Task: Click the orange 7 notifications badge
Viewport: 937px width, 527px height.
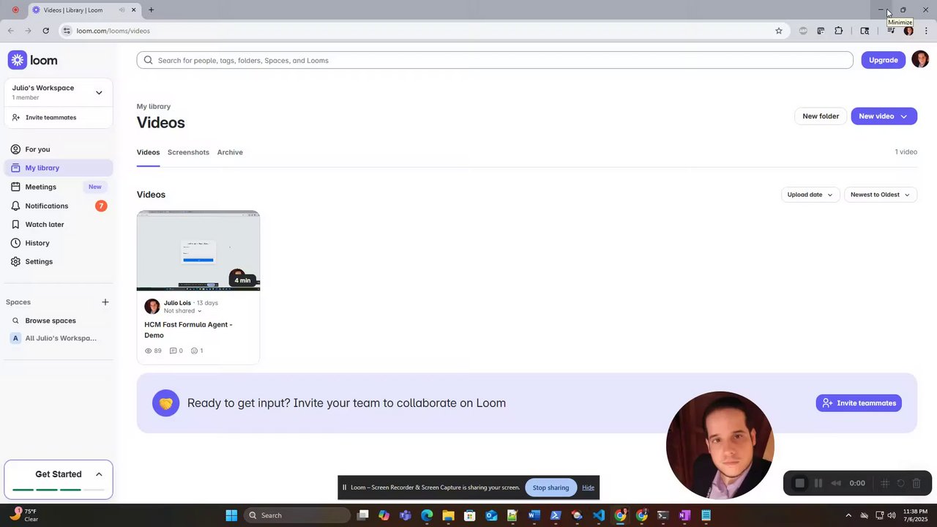Action: (x=101, y=206)
